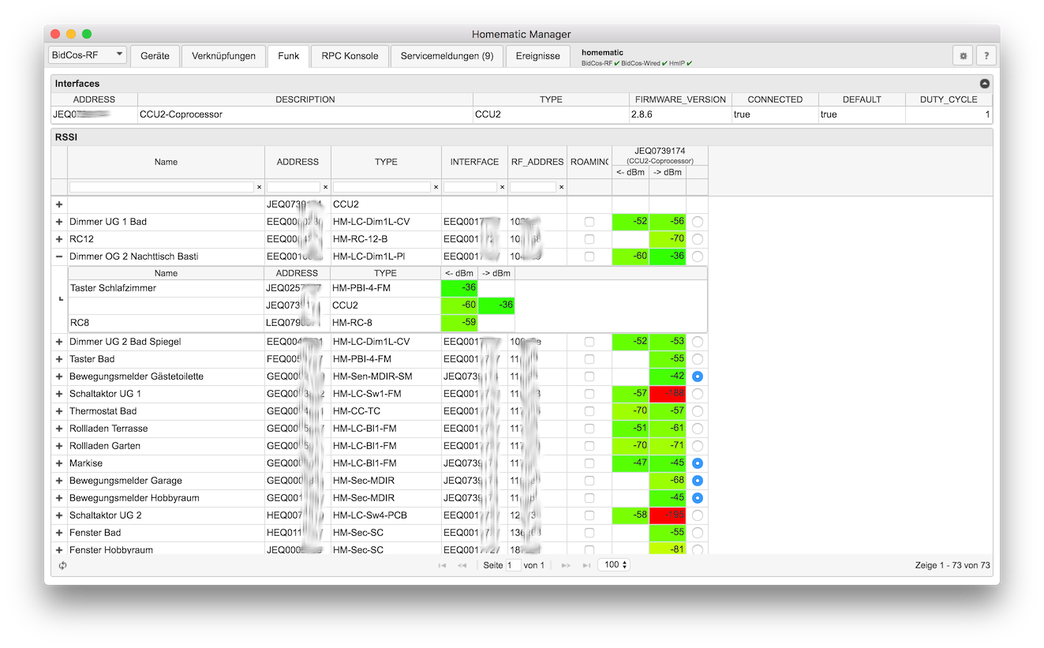Toggle roaming checkbox for Dimmer UG 1 Bad

coord(589,222)
